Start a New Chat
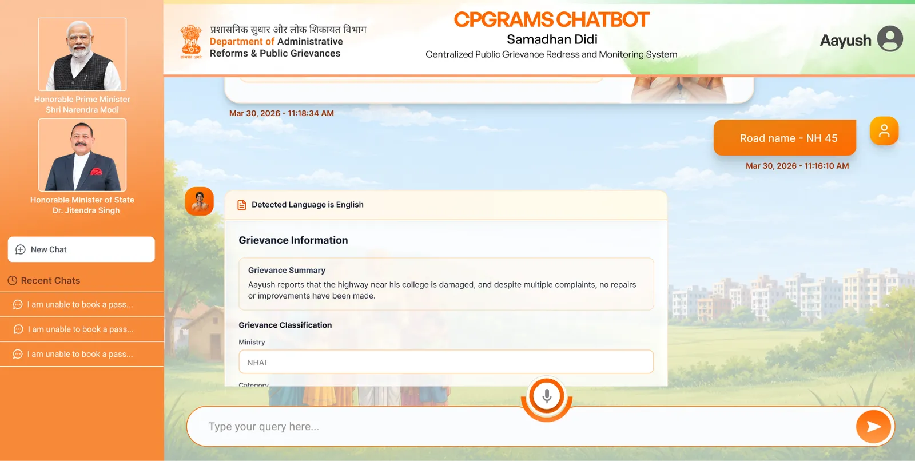This screenshot has height=461, width=915. (81, 249)
